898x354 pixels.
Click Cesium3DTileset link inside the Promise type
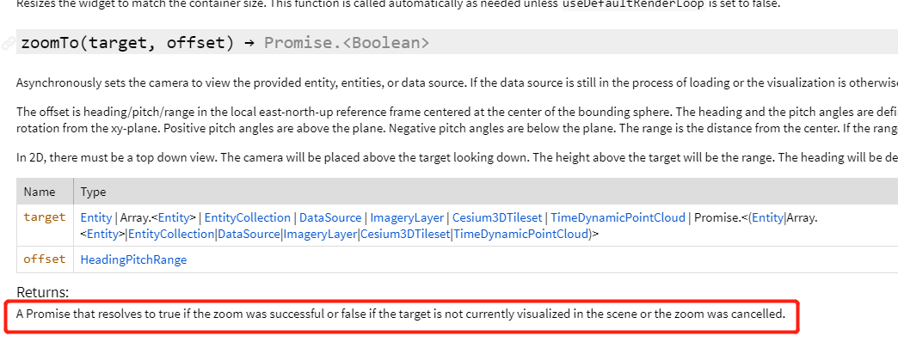click(405, 234)
